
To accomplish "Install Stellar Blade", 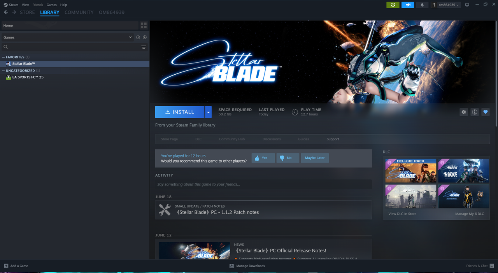I will 180,112.
